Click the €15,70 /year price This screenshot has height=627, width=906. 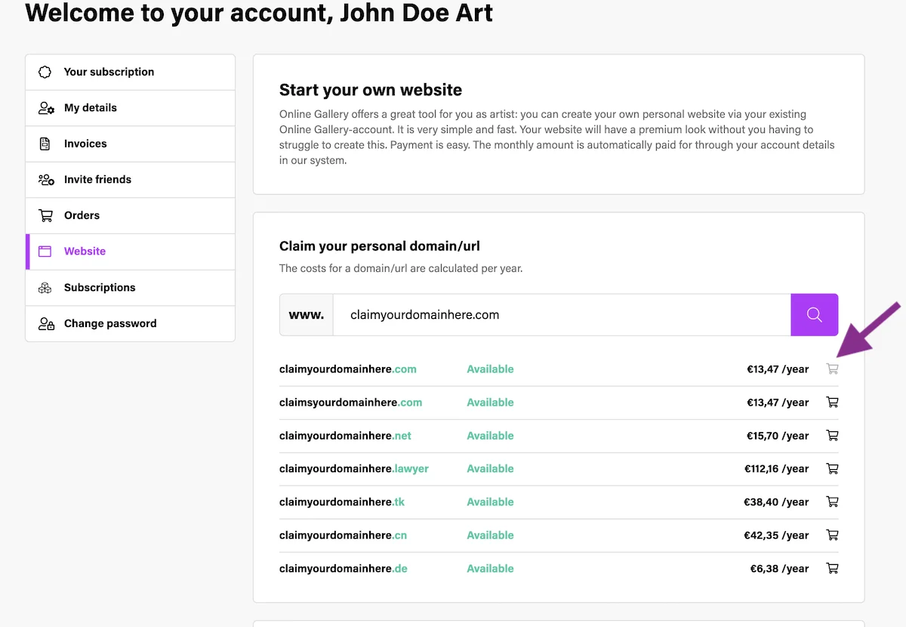click(x=778, y=436)
